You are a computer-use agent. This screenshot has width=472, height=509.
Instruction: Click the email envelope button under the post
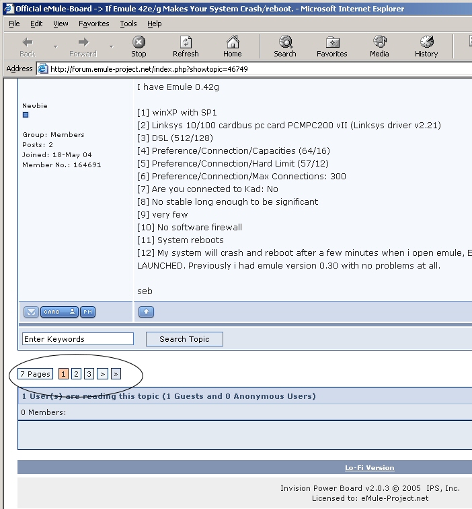(31, 312)
